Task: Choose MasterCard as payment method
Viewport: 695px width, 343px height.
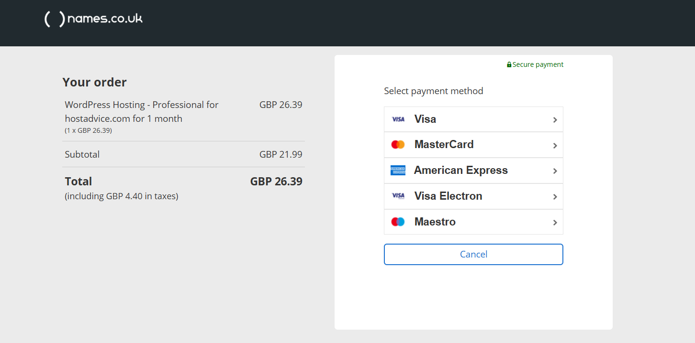Action: [473, 145]
